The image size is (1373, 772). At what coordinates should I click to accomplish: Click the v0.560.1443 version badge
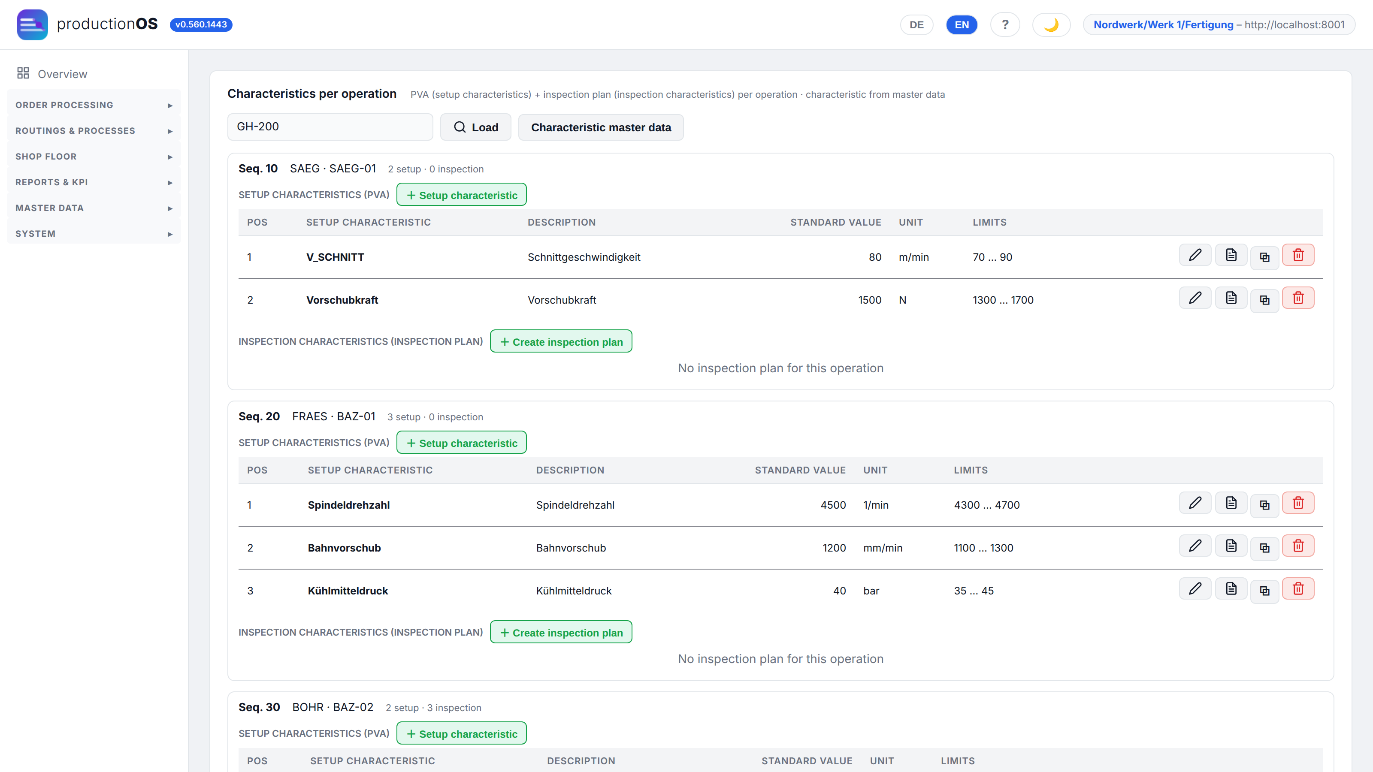tap(201, 24)
